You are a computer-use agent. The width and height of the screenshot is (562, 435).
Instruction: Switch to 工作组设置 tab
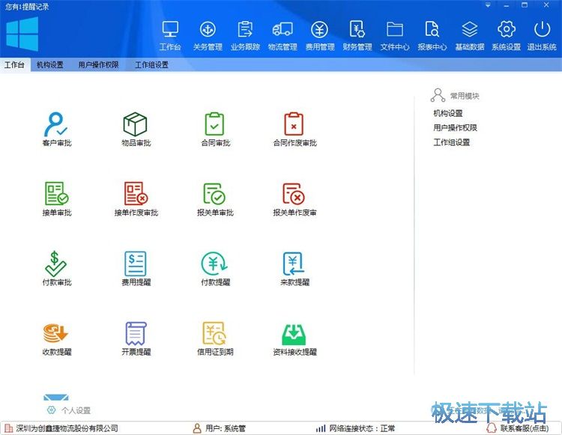[151, 65]
